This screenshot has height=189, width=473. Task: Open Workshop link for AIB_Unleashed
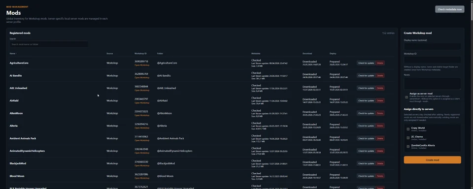pyautogui.click(x=142, y=90)
